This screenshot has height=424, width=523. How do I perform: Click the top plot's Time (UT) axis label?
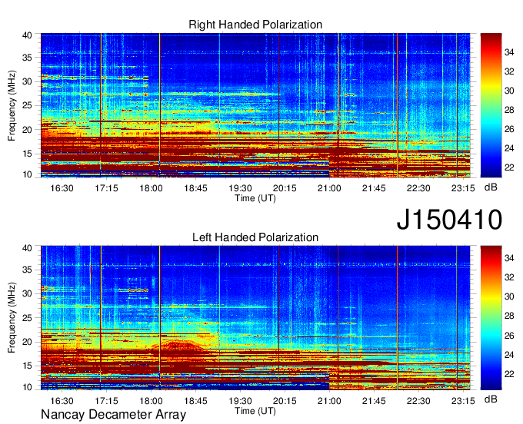pos(255,198)
